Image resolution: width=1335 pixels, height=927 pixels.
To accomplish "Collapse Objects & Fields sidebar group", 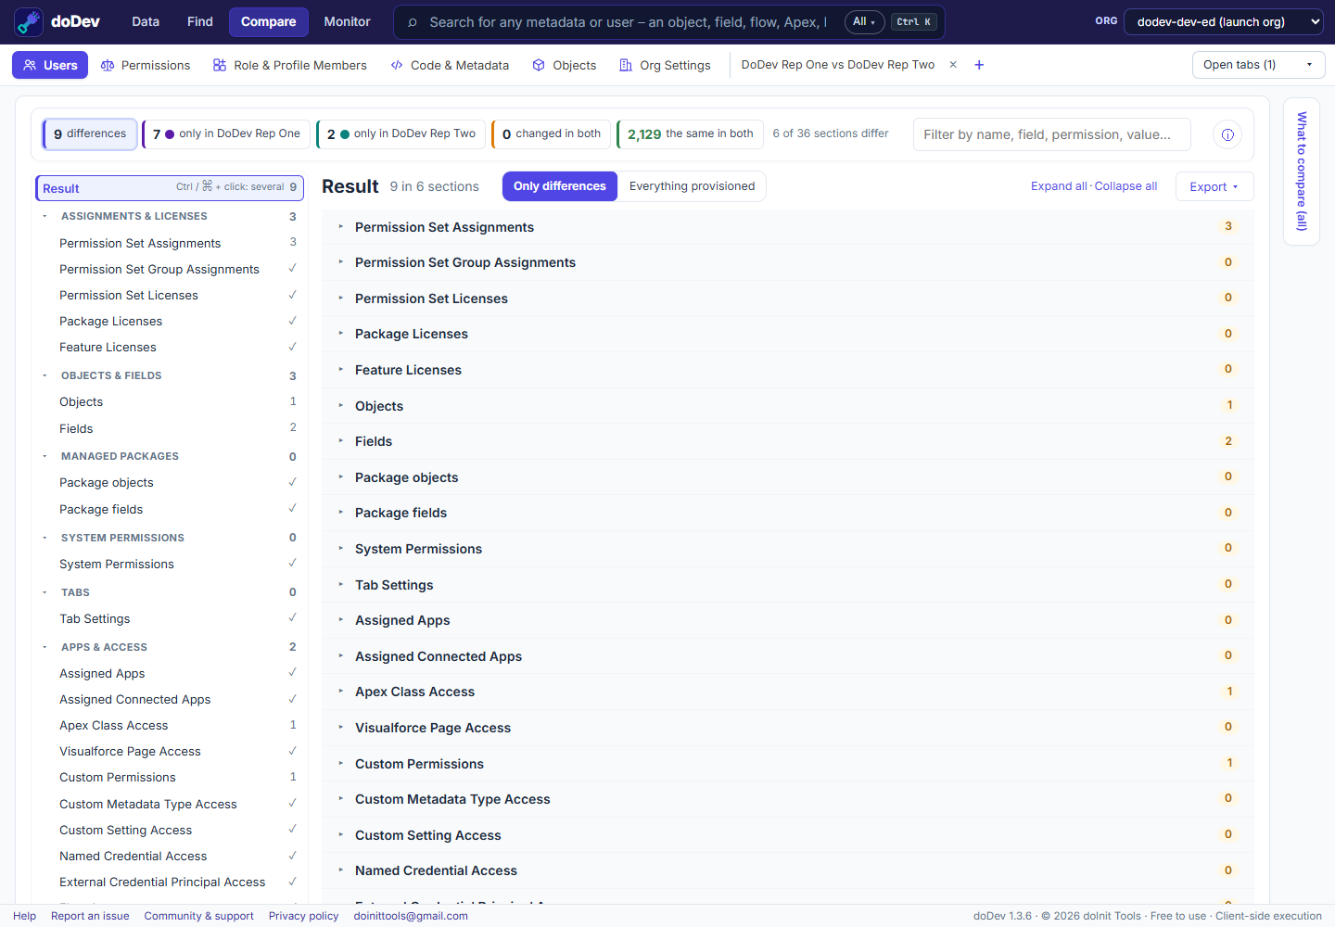I will pos(44,375).
